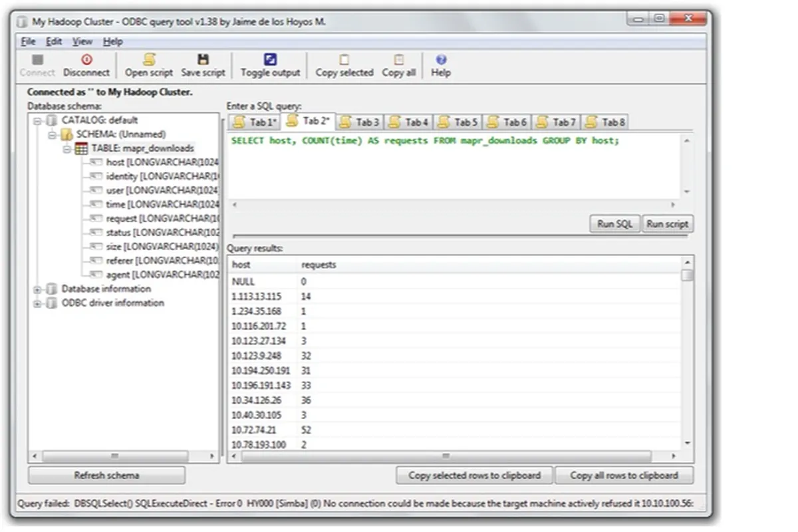This screenshot has width=798, height=532.
Task: Click the 'Query failed' status bar message
Action: (355, 504)
